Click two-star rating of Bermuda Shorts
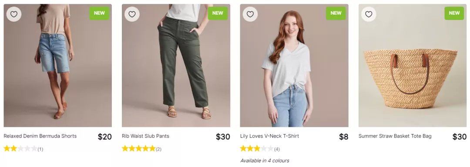This screenshot has height=167, width=470. [x=20, y=148]
